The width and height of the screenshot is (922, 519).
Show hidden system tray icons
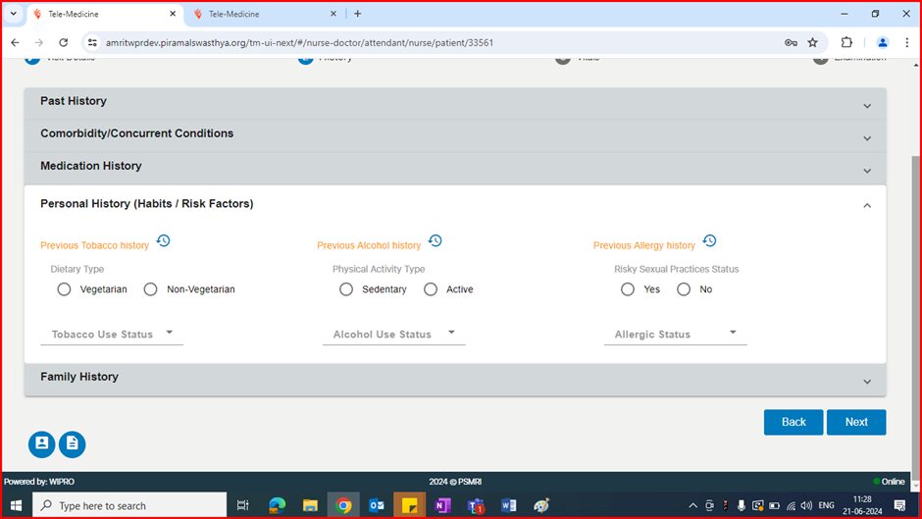[x=692, y=505]
